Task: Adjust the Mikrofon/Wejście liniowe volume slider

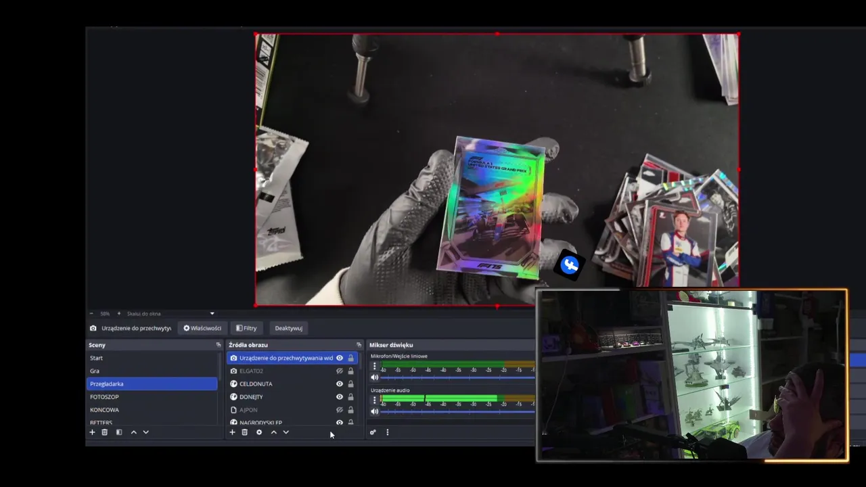Action: point(458,377)
